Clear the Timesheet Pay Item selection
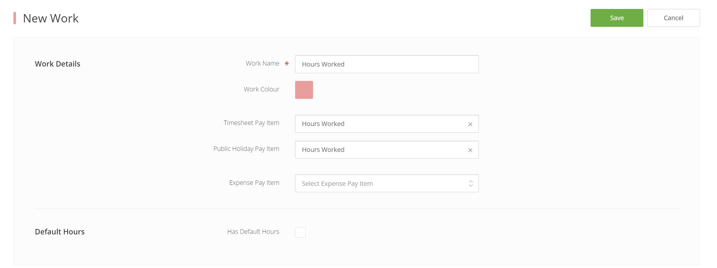The width and height of the screenshot is (717, 268). [x=470, y=124]
